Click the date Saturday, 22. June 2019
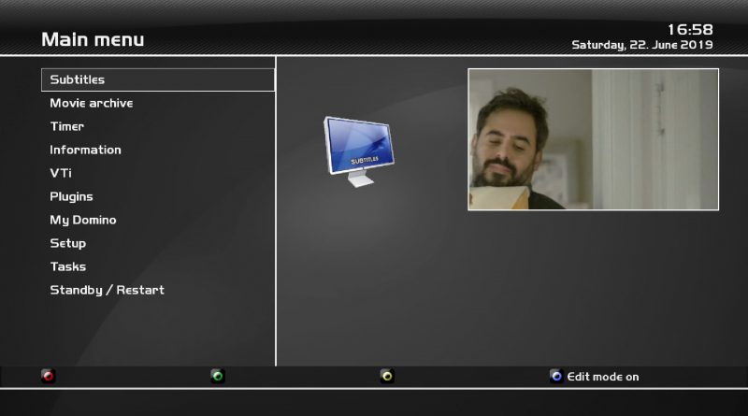The height and width of the screenshot is (416, 748). (x=642, y=45)
